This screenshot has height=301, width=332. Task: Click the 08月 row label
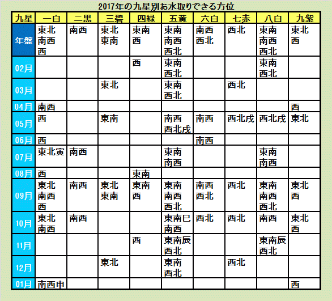click(23, 173)
